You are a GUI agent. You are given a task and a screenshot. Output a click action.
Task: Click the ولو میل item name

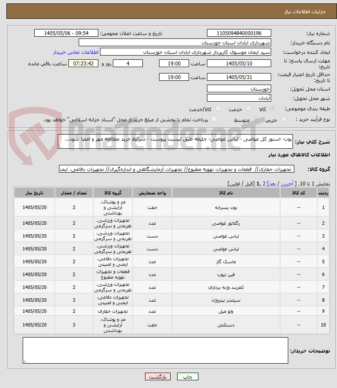coord(226,311)
